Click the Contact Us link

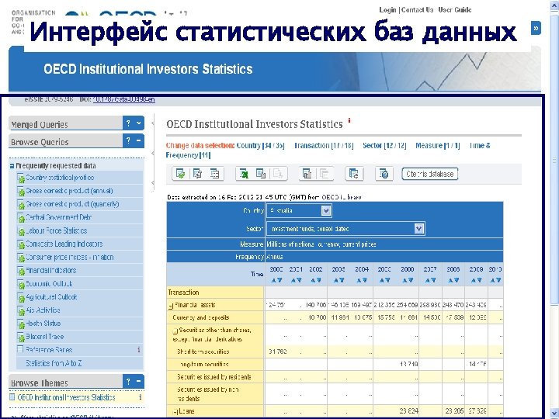(418, 10)
